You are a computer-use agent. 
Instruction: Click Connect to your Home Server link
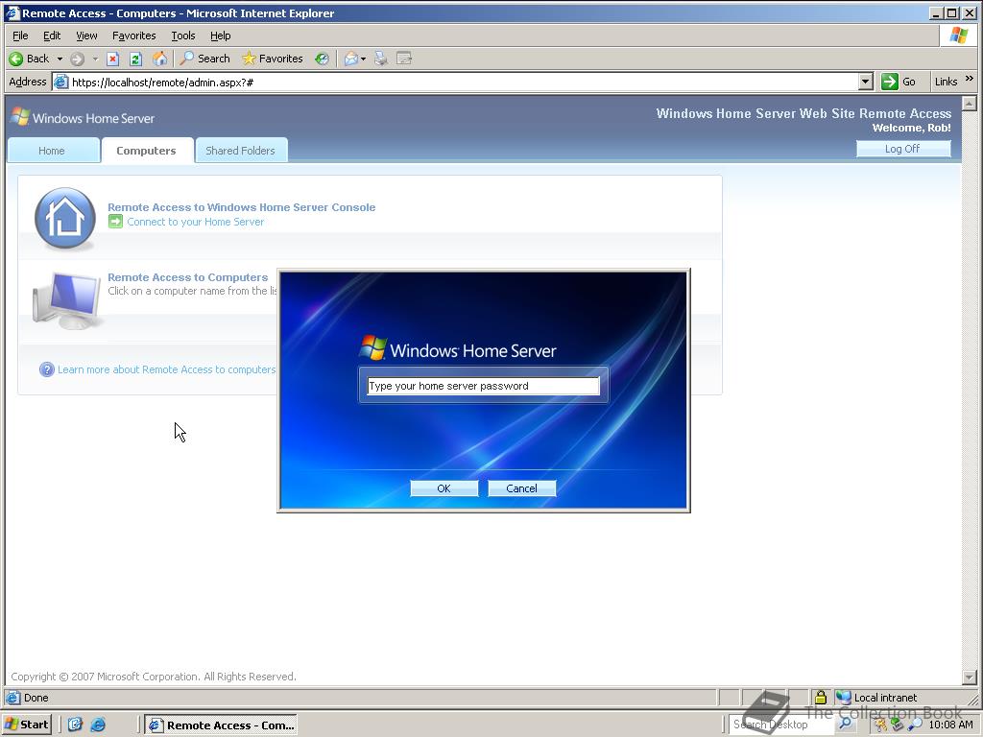pos(196,222)
